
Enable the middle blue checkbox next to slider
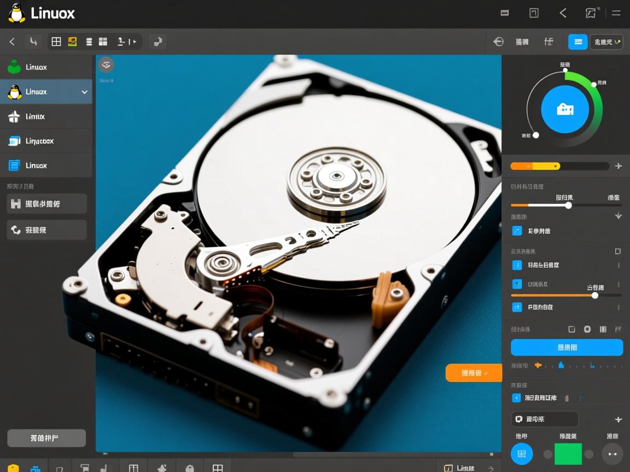(x=516, y=284)
